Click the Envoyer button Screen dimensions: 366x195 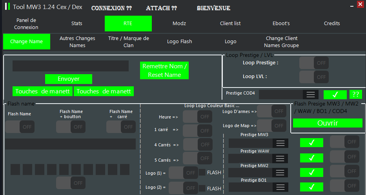(69, 79)
